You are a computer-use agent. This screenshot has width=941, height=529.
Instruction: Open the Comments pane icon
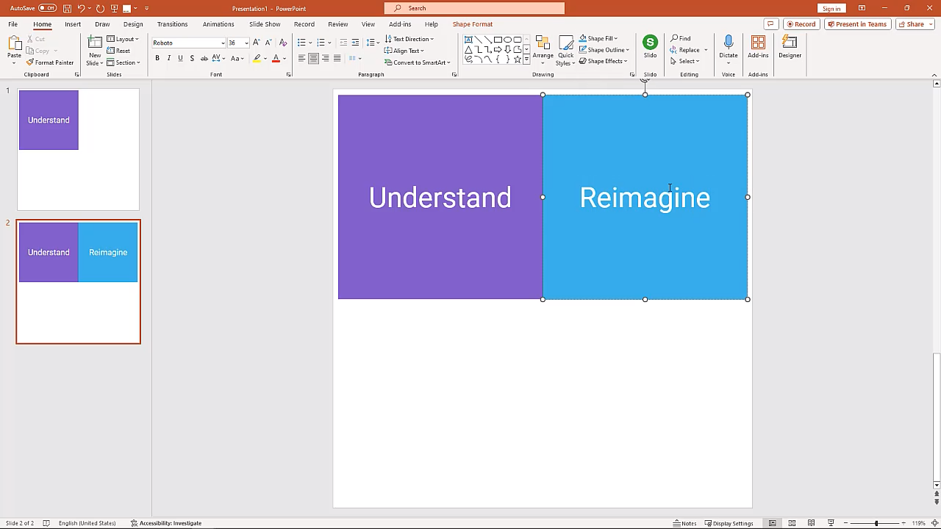[770, 24]
